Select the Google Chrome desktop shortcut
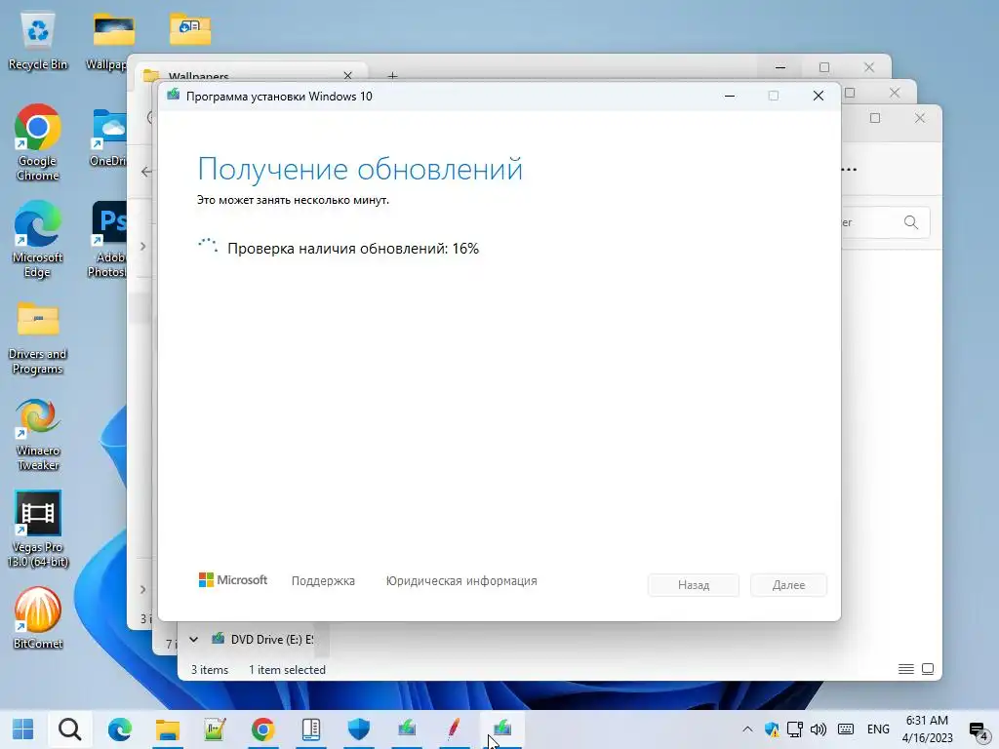Screen dimensions: 999x749 tap(38, 142)
